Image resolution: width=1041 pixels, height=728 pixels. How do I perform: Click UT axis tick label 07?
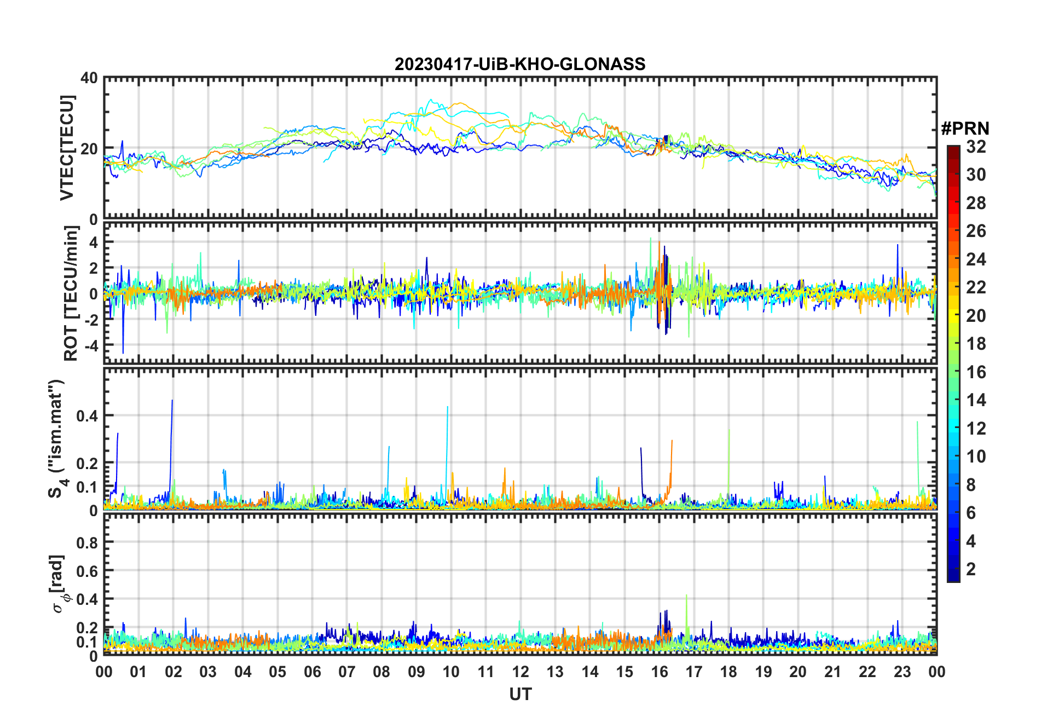tap(347, 672)
